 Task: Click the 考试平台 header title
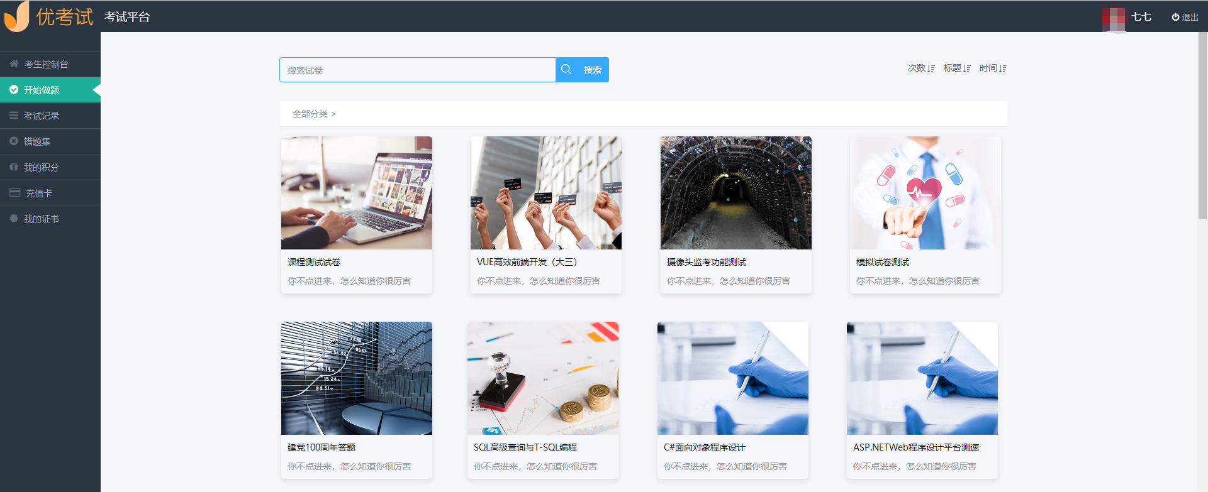click(x=127, y=17)
